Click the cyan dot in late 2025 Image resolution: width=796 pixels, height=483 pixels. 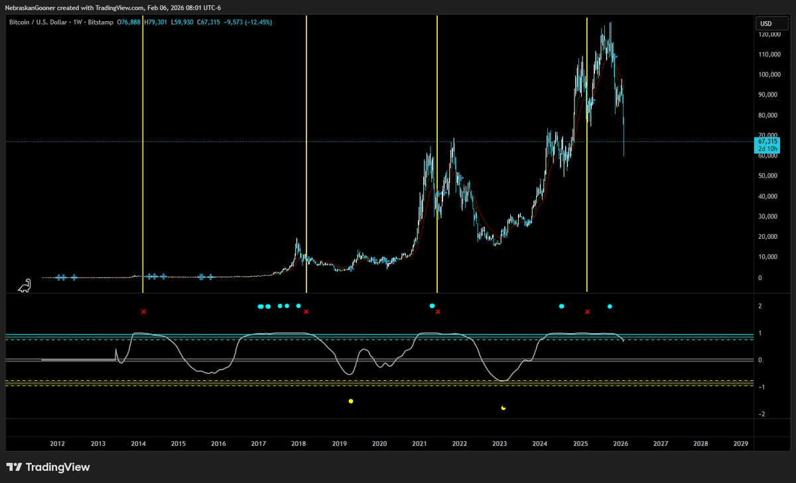[x=610, y=307]
